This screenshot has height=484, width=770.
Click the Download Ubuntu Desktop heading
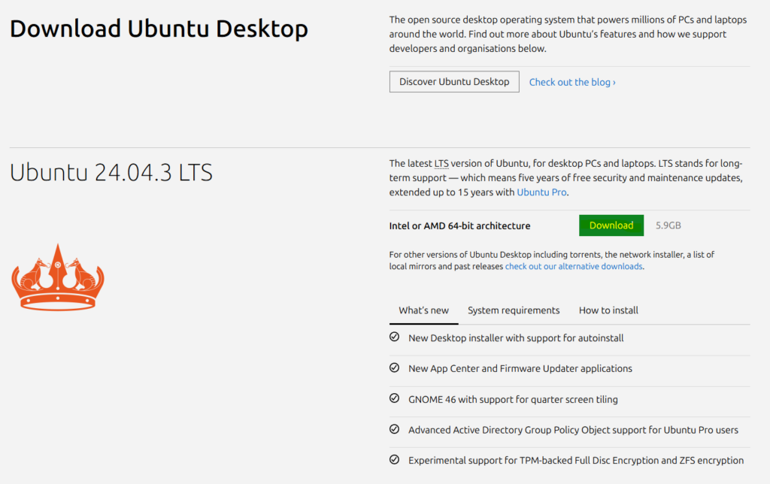(159, 29)
